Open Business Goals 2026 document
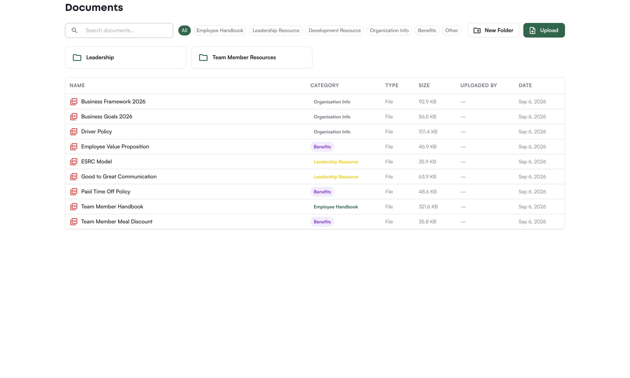The width and height of the screenshot is (630, 378). 107,117
